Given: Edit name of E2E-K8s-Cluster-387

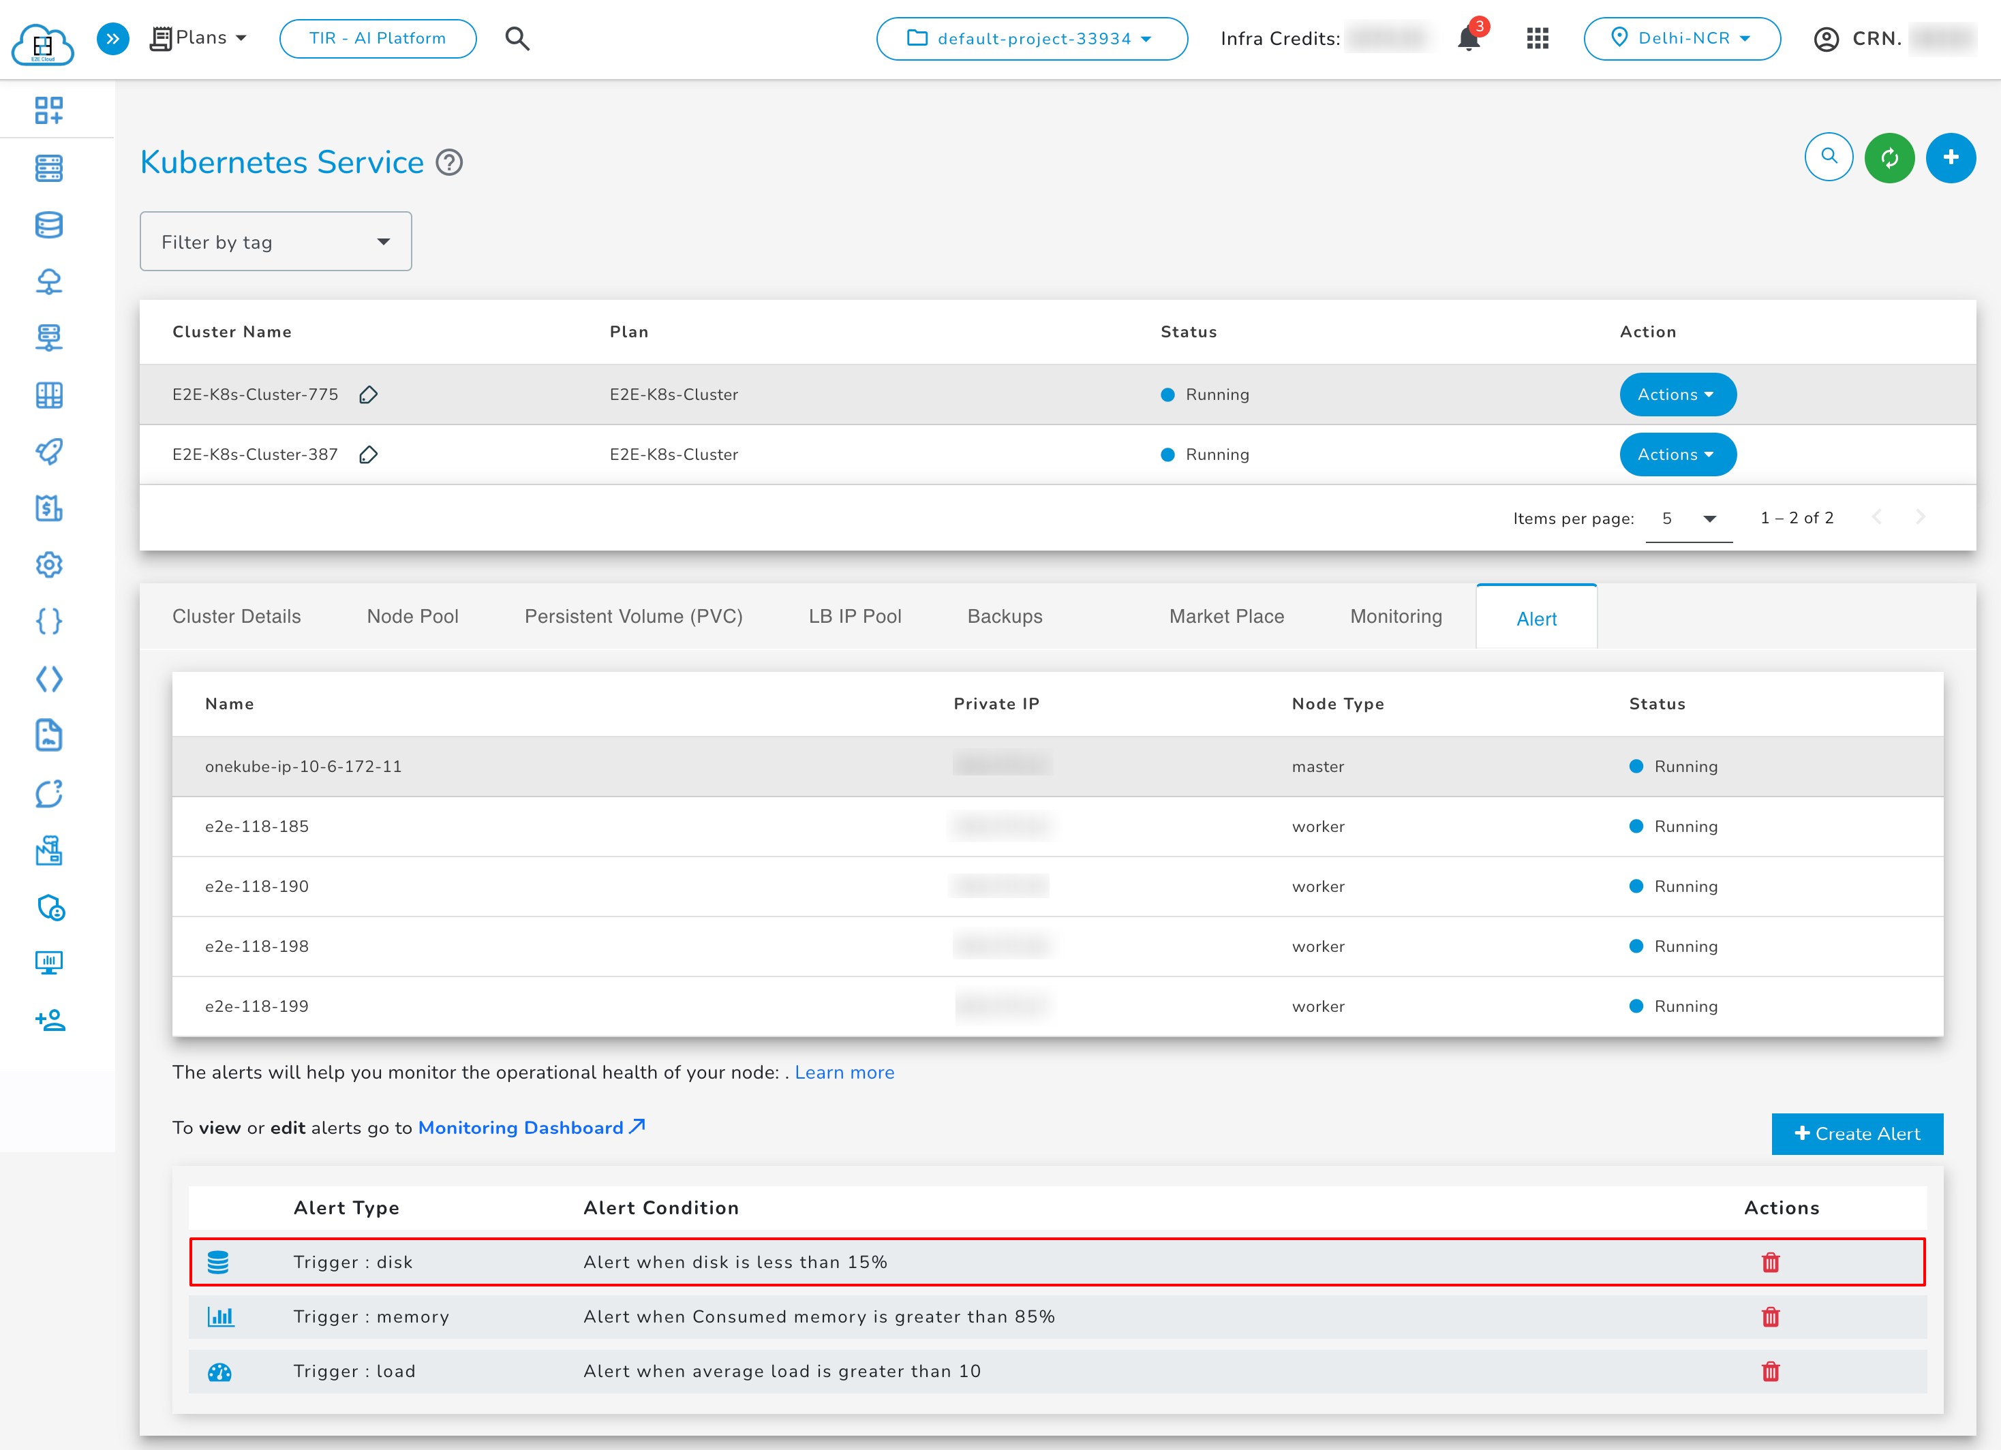Looking at the screenshot, I should tap(369, 454).
